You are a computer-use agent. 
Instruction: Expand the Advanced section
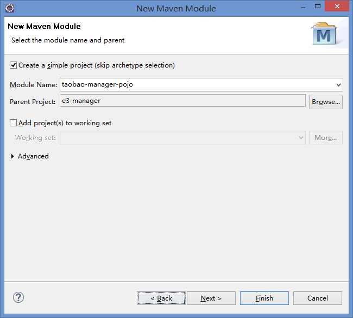(12, 156)
